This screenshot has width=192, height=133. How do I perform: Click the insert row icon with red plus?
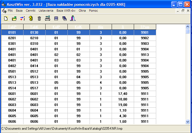point(22,18)
